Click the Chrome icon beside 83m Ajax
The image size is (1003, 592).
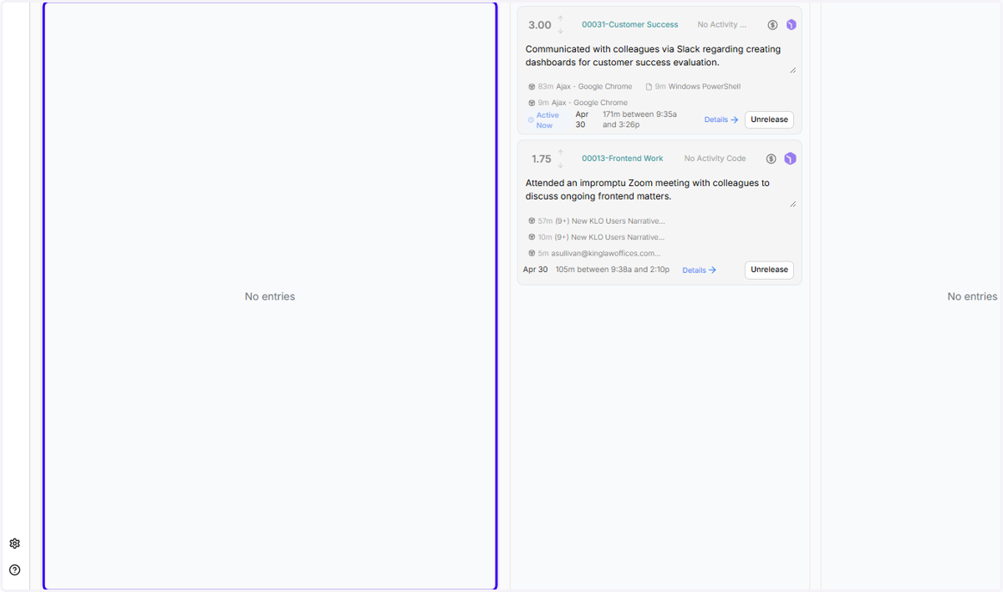532,87
